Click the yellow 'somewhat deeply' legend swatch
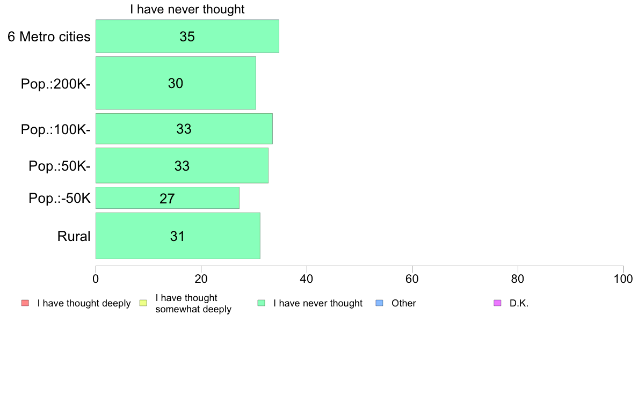638x395 pixels. click(x=143, y=303)
